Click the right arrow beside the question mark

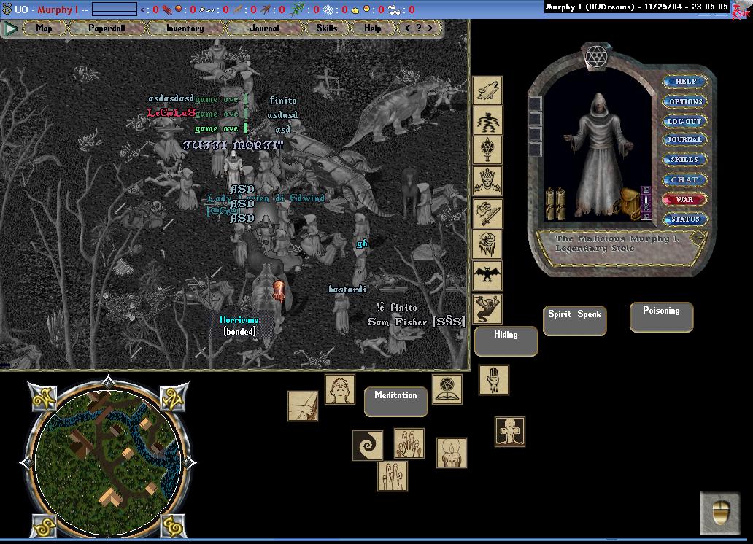click(x=430, y=28)
